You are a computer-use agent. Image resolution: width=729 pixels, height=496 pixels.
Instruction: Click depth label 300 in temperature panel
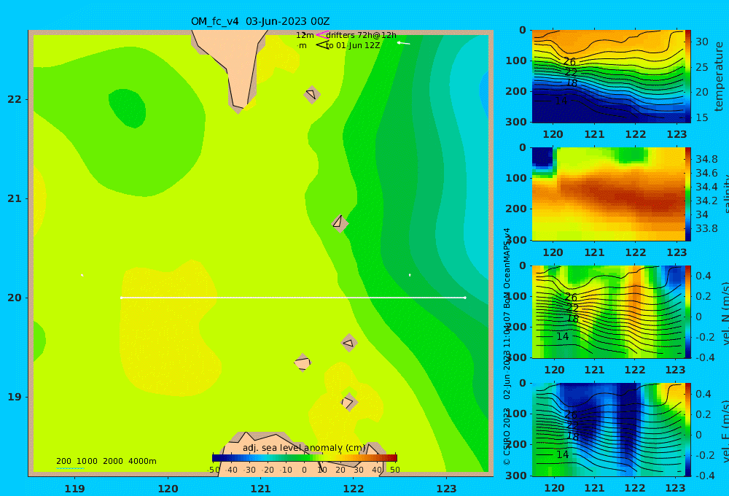[516, 122]
